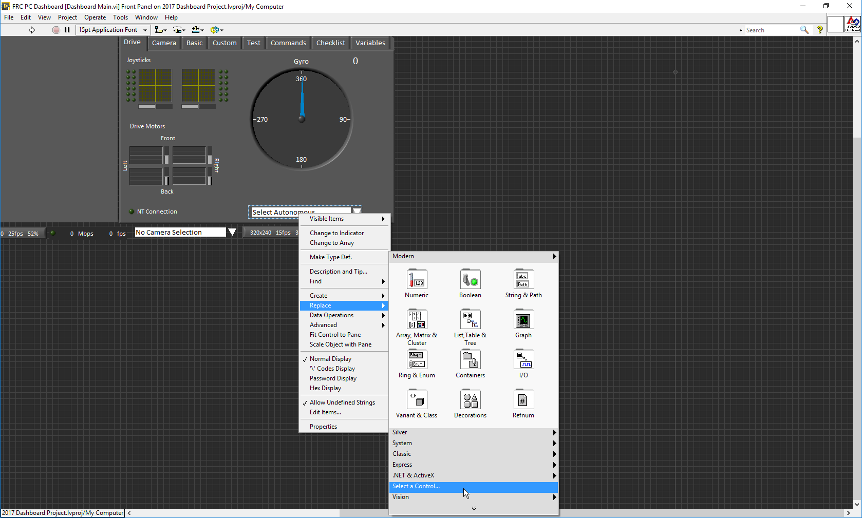The width and height of the screenshot is (862, 518).
Task: Expand the palette's bottom double-chevron
Action: pyautogui.click(x=474, y=508)
